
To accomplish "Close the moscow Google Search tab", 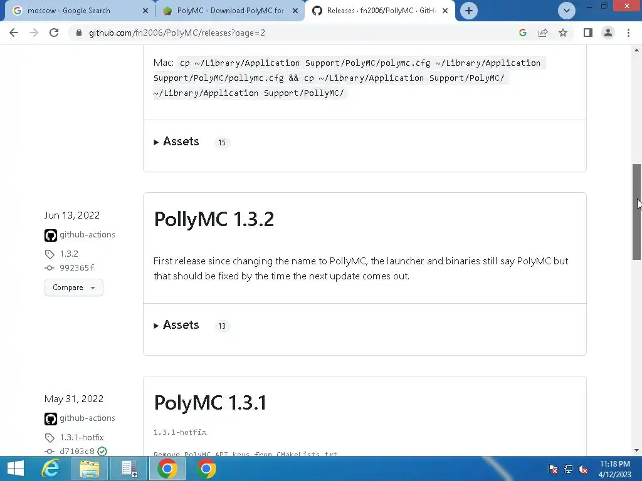I will click(145, 11).
